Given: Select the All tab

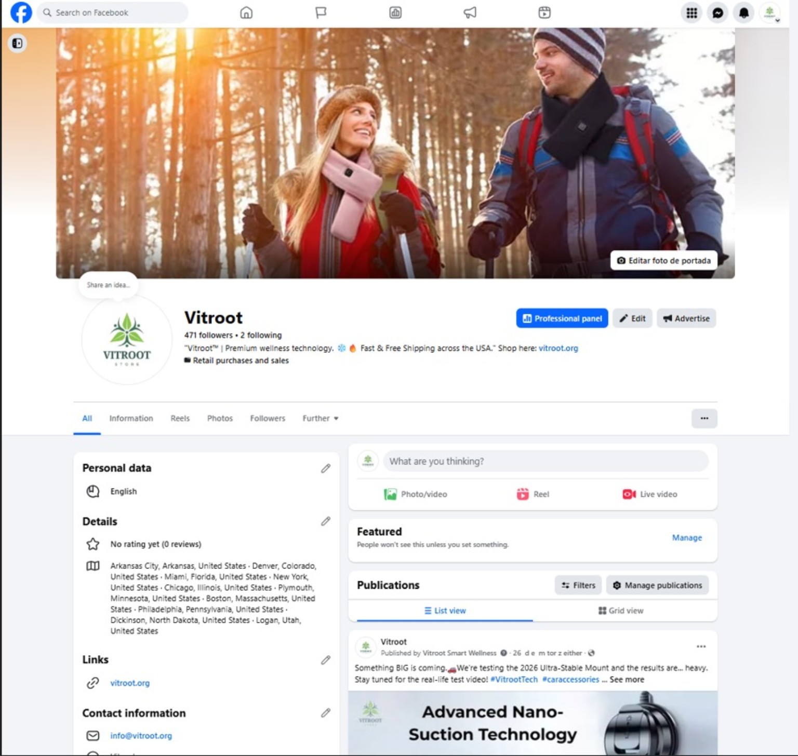Looking at the screenshot, I should (x=87, y=418).
